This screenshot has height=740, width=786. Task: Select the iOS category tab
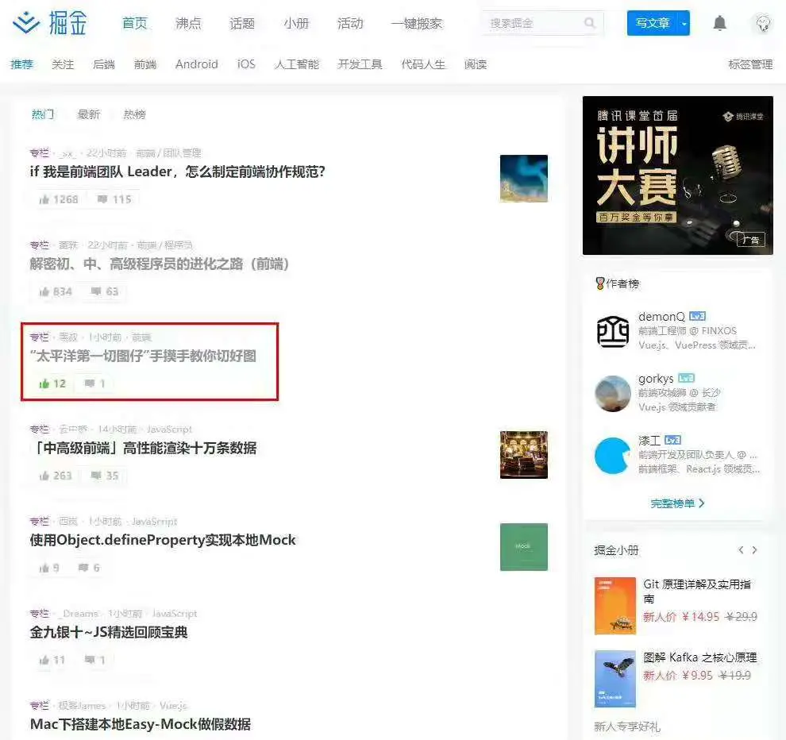(246, 64)
